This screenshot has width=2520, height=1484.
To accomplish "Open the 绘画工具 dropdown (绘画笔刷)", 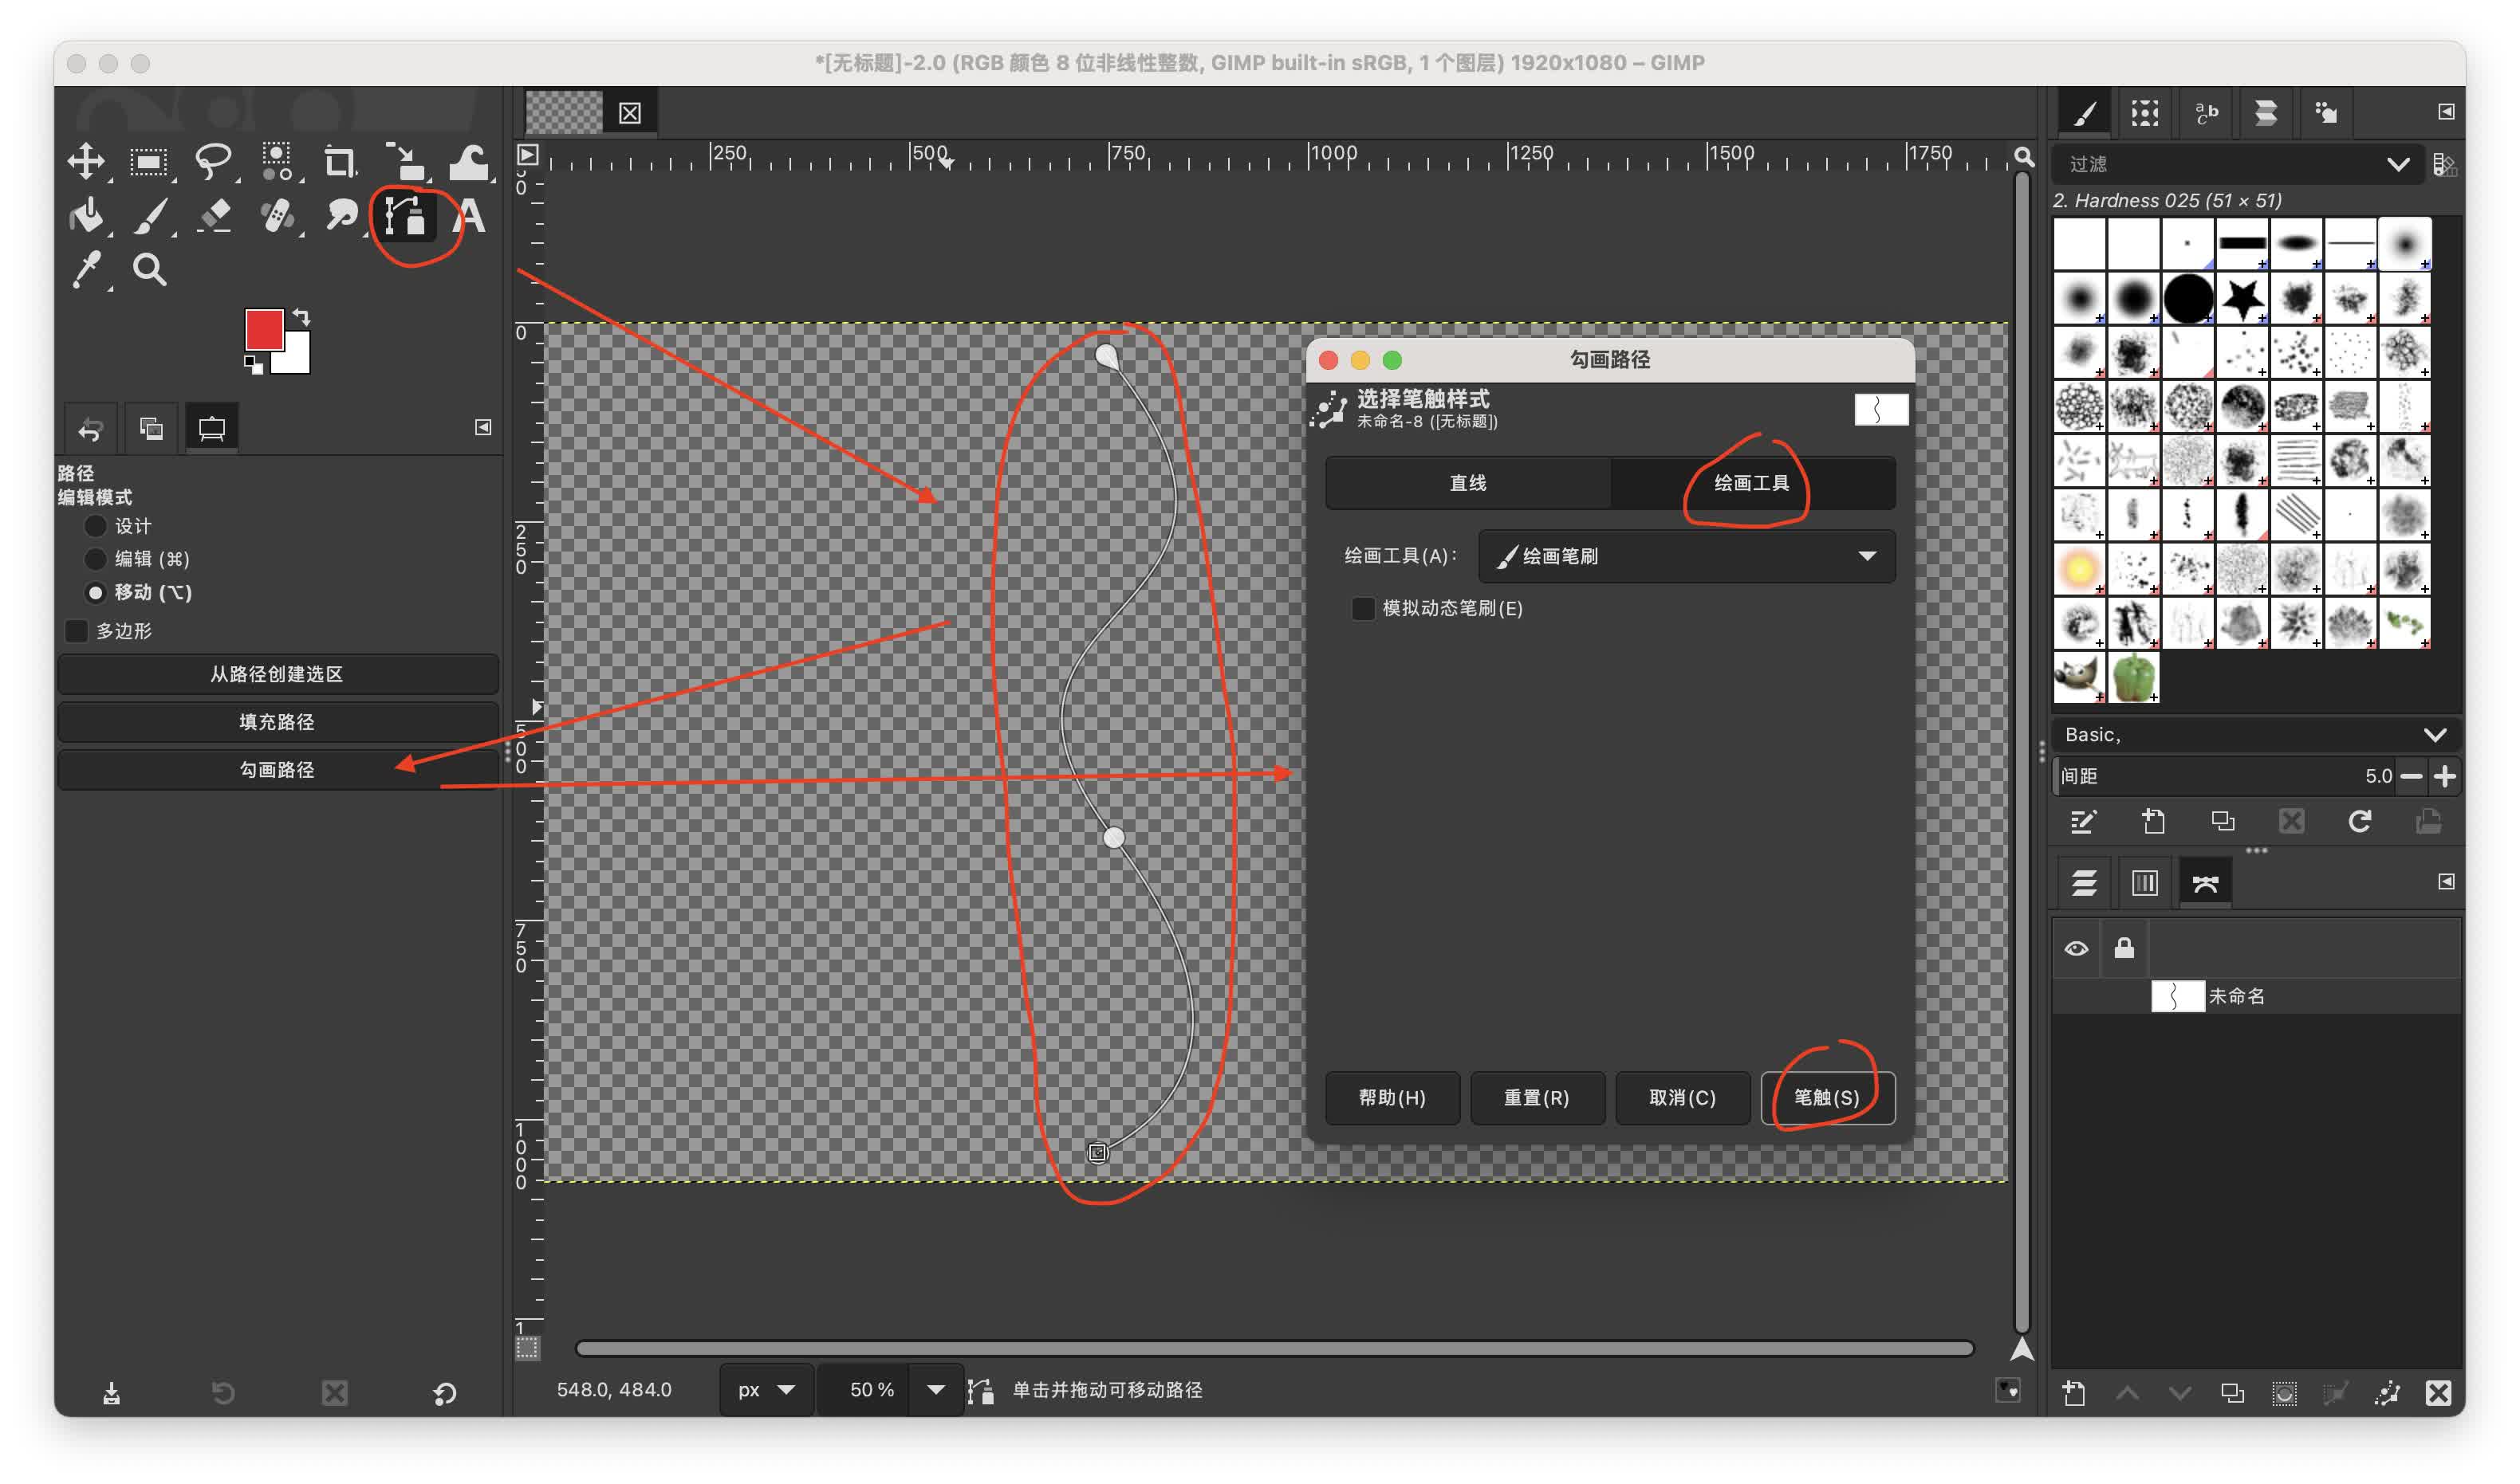I will point(1686,556).
